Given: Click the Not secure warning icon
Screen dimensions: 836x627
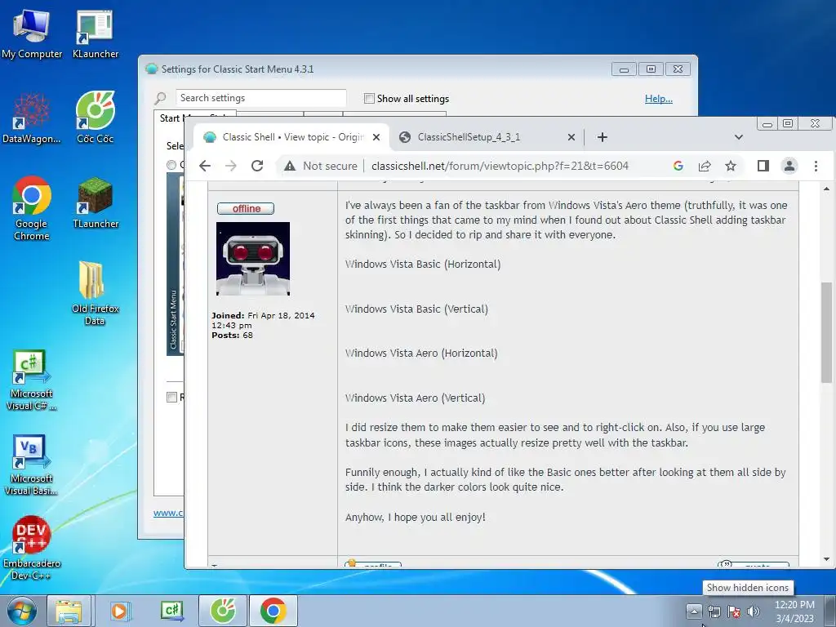Looking at the screenshot, I should pyautogui.click(x=290, y=166).
